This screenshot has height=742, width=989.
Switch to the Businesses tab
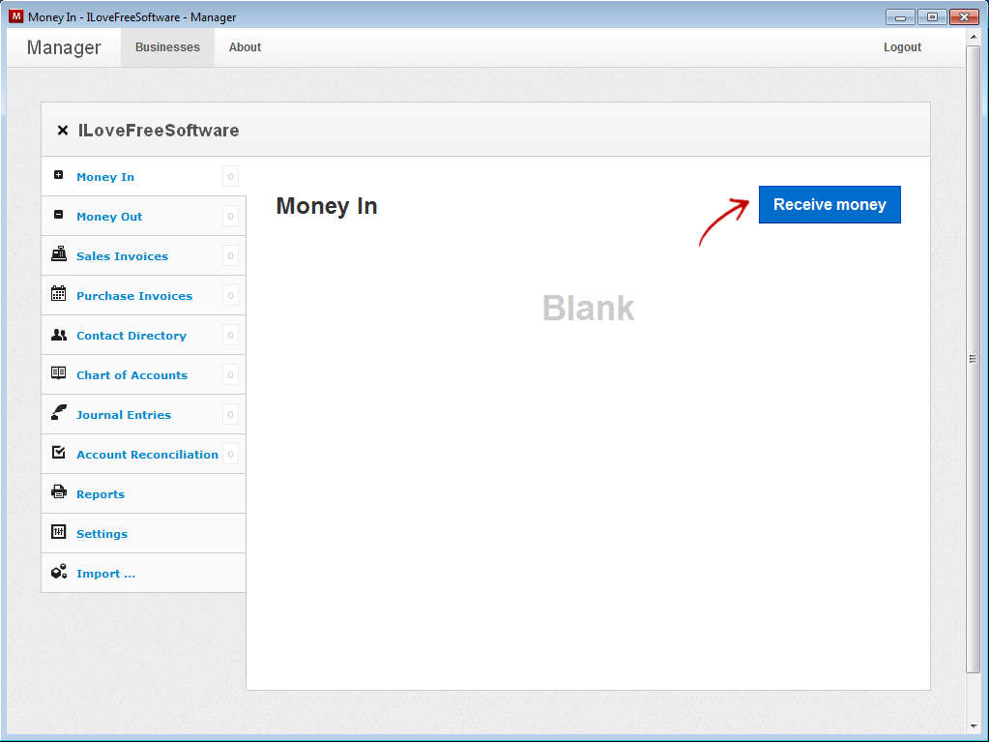tap(167, 47)
